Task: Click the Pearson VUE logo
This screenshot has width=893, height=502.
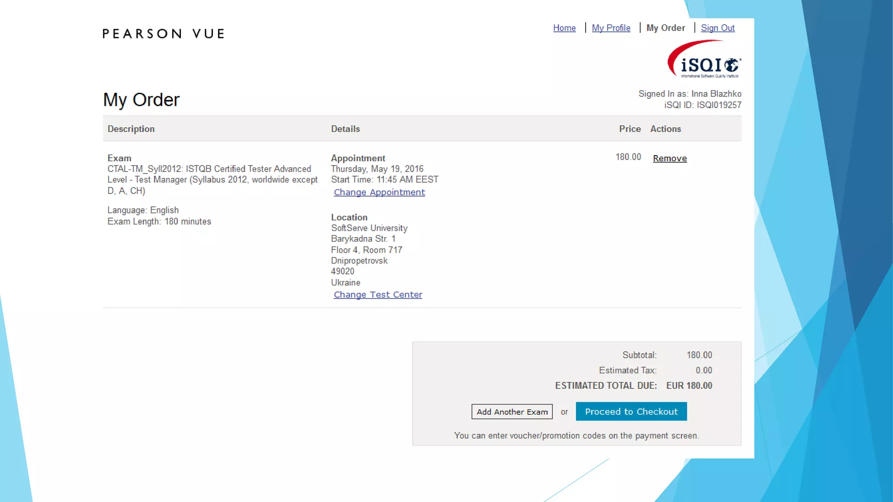Action: [x=164, y=34]
